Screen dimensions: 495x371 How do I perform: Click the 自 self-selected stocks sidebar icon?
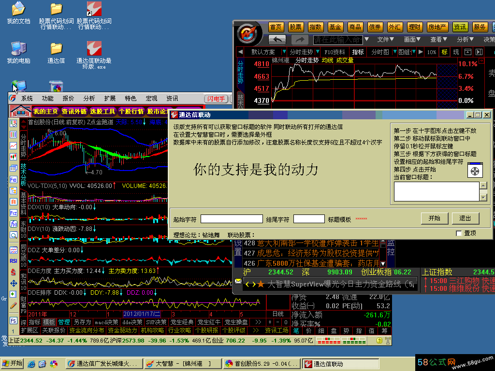(x=13, y=201)
